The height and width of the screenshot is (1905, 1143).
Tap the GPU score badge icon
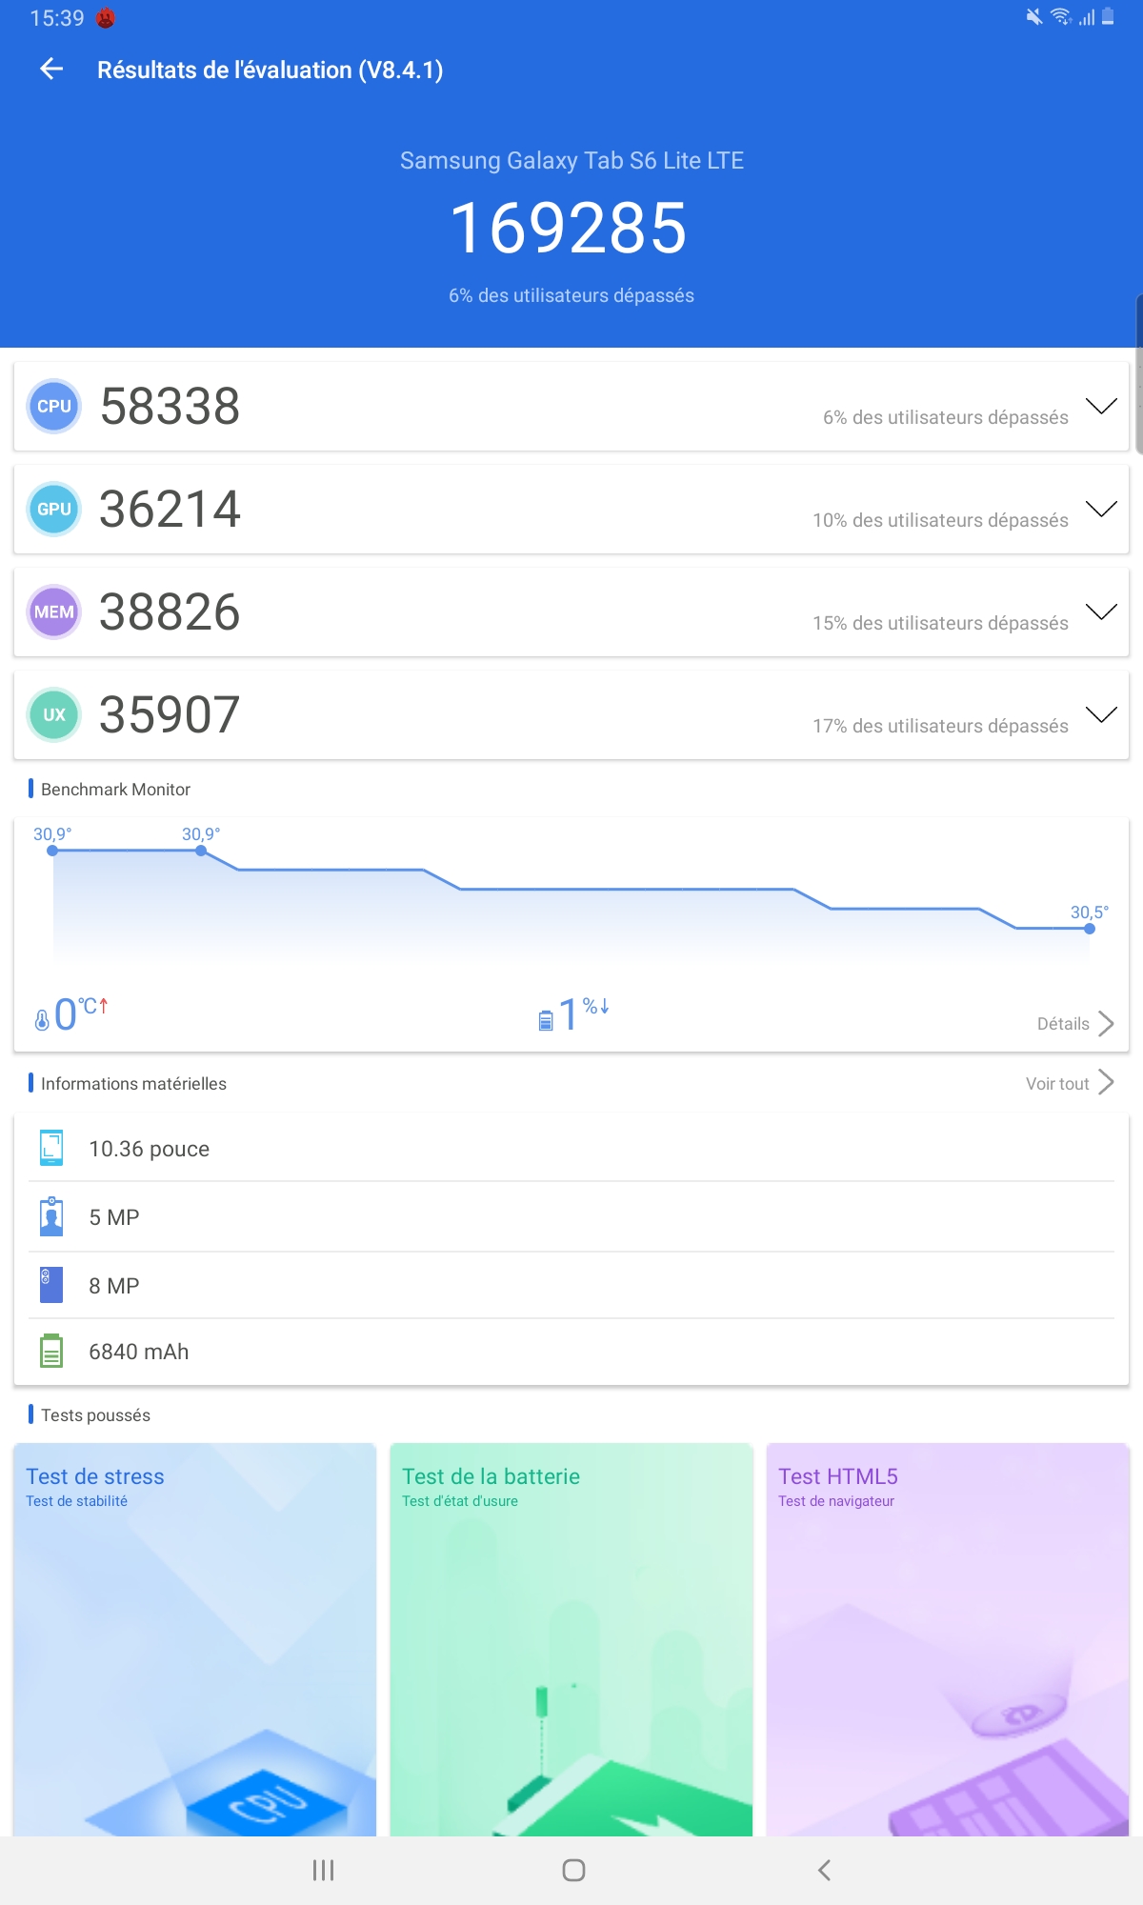54,509
